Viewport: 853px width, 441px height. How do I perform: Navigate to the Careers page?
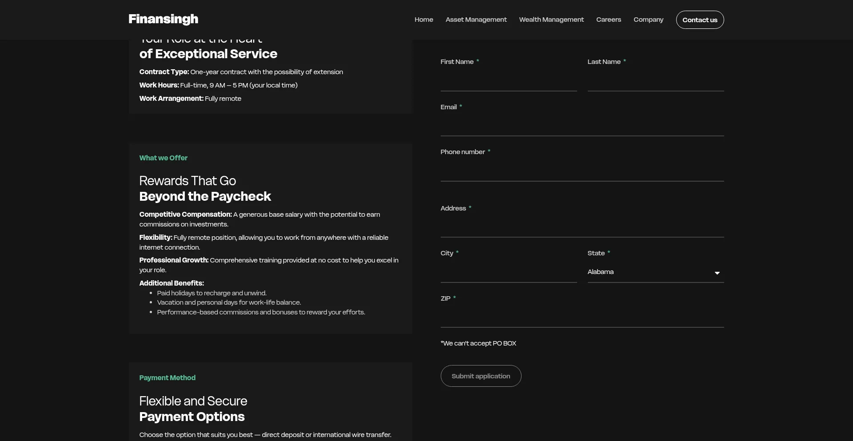tap(608, 20)
